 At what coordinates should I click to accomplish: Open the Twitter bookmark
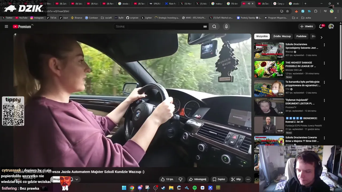point(7,18)
